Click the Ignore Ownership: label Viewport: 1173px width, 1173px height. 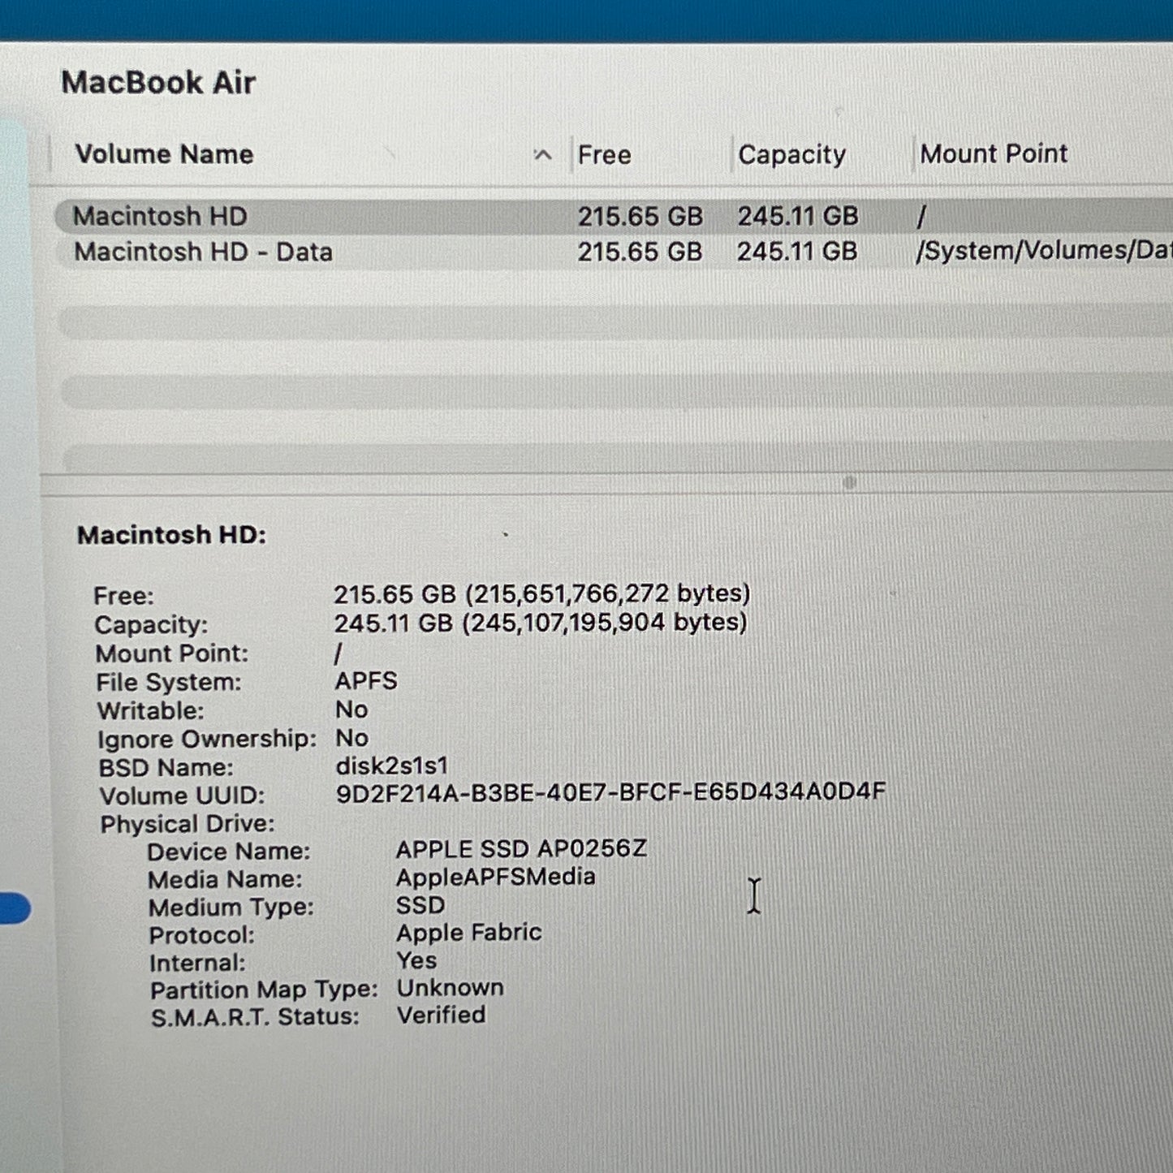pyautogui.click(x=207, y=740)
